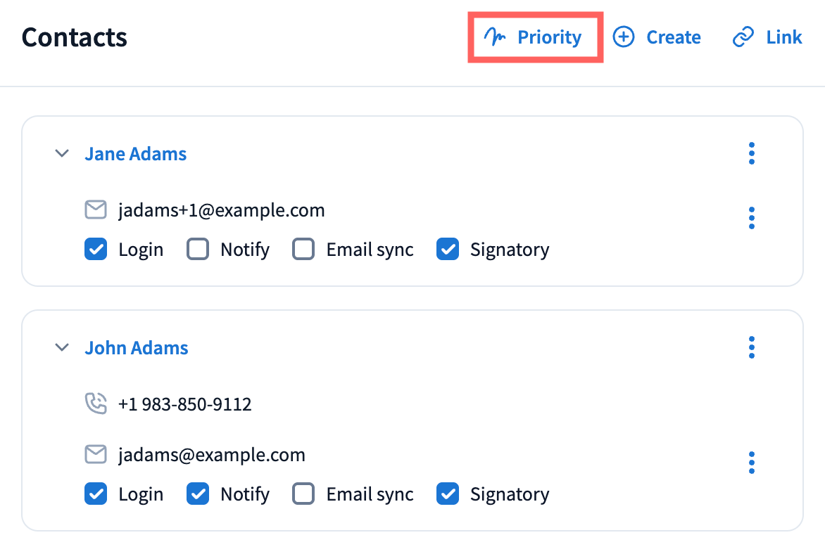
Task: Click envelope icon next to jadams+1@example.com
Action: [x=96, y=210]
